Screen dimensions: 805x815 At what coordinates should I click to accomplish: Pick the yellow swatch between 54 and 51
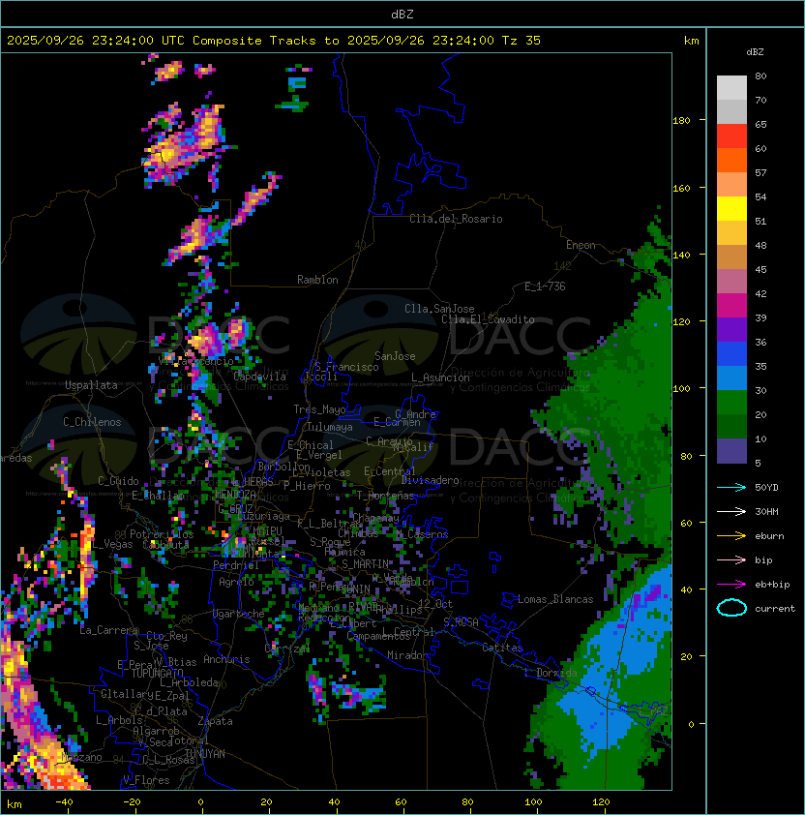[x=731, y=209]
